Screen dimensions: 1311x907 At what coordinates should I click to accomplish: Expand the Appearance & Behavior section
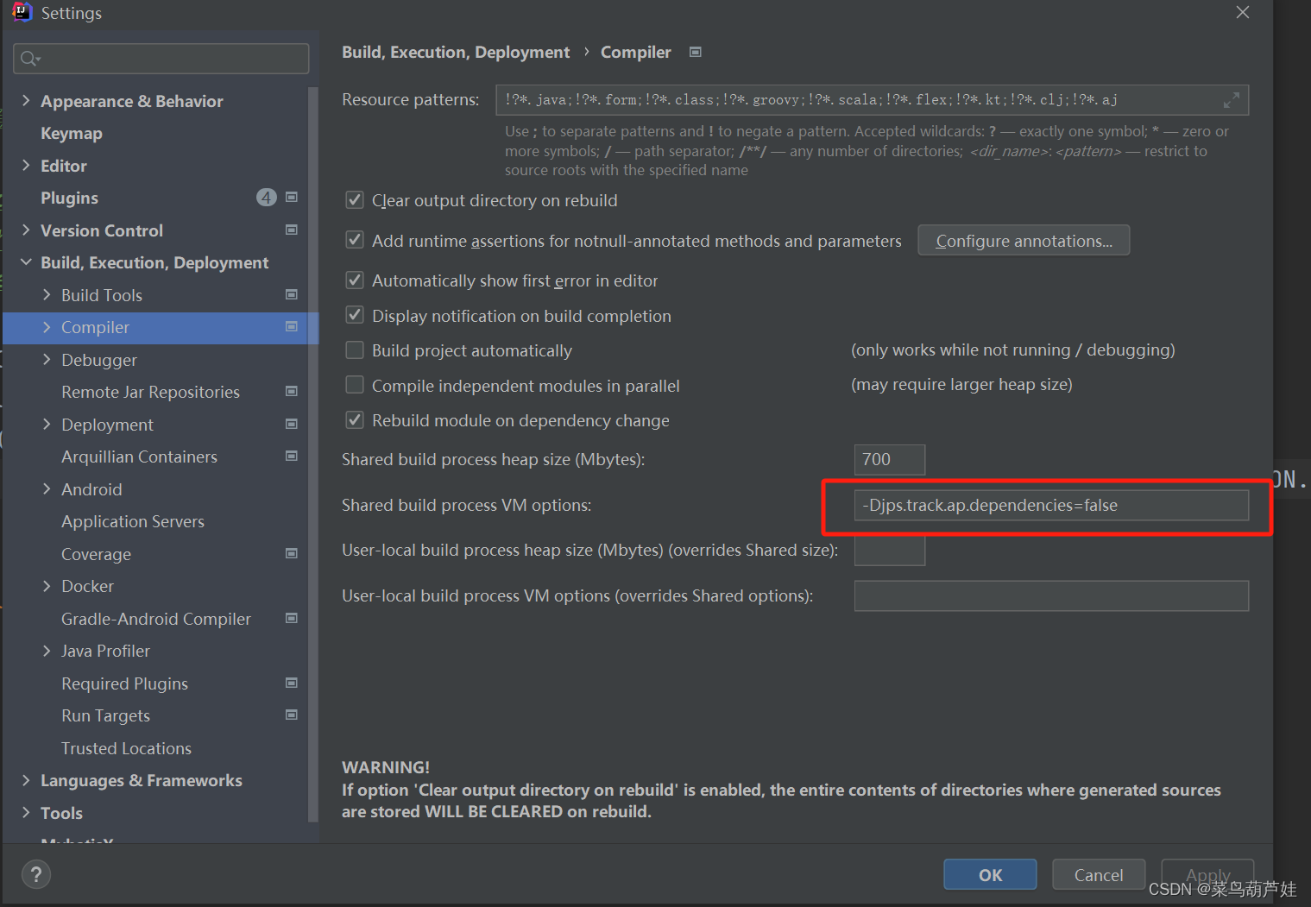25,100
